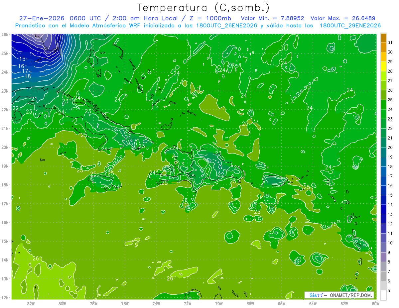This screenshot has height=308, width=399.
Task: Click the 17N latitude axis label
Action: [5, 203]
